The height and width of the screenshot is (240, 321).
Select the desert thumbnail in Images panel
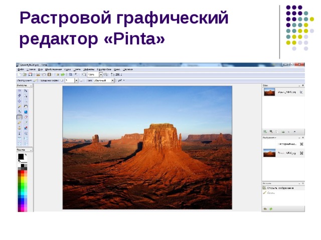pyautogui.click(x=269, y=153)
